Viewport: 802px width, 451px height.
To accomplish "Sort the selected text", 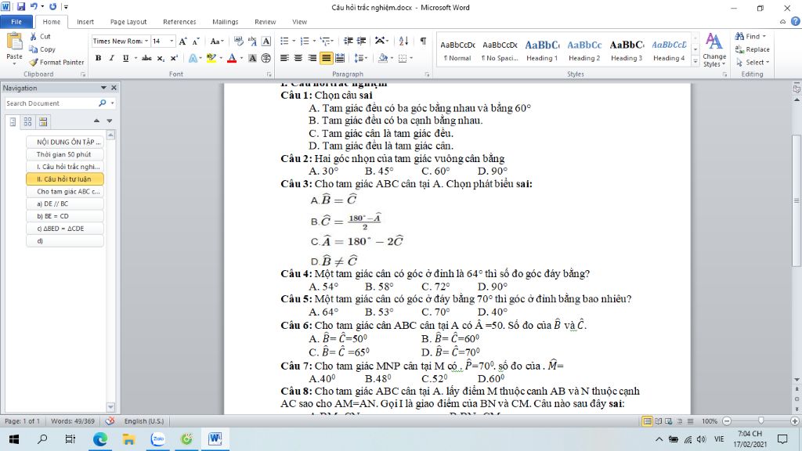I will pyautogui.click(x=403, y=41).
